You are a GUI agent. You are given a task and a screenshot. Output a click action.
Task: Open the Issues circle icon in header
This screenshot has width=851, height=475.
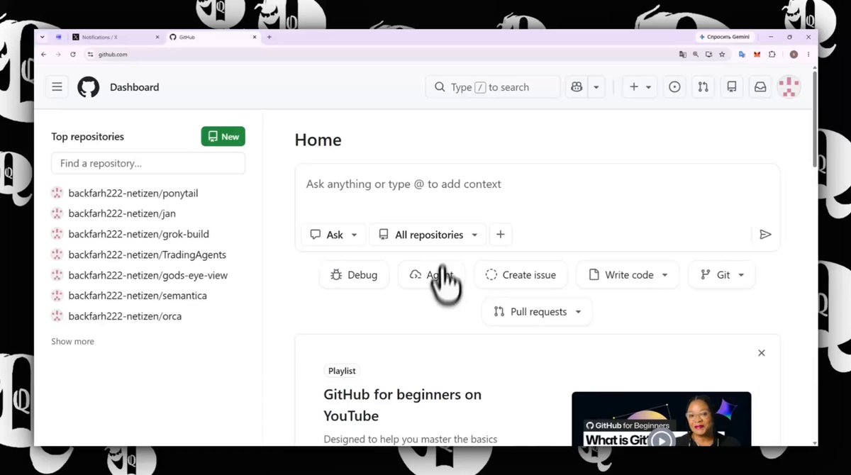pos(674,87)
